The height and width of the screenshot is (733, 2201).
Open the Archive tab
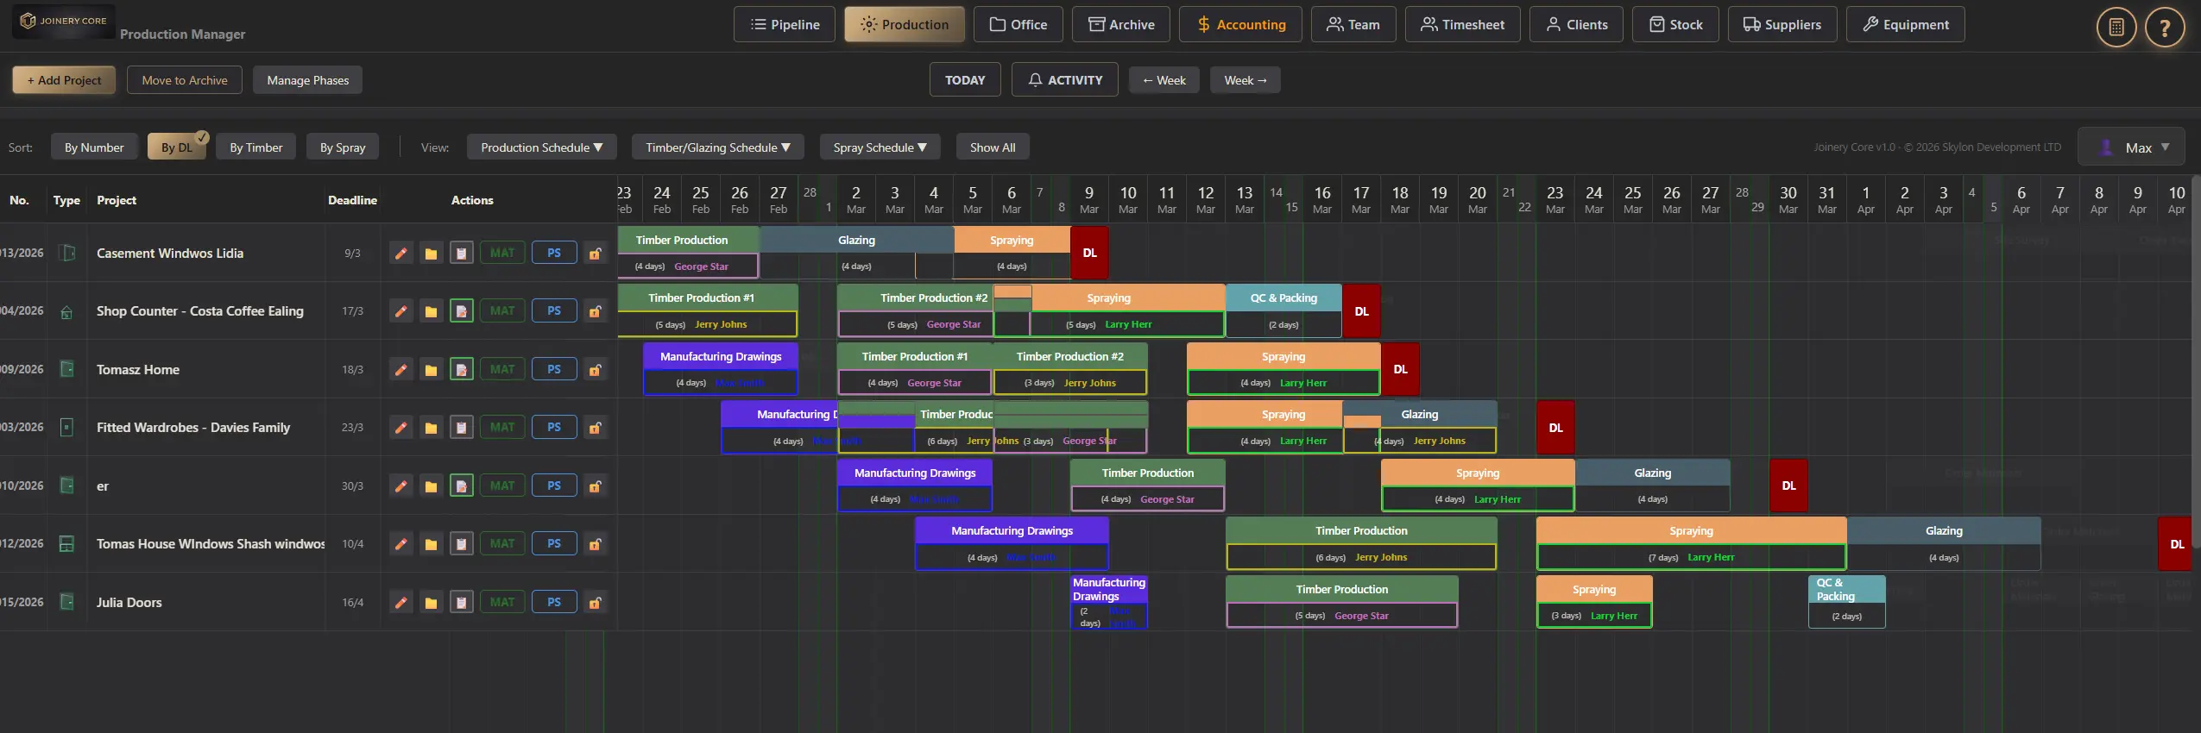(1121, 24)
